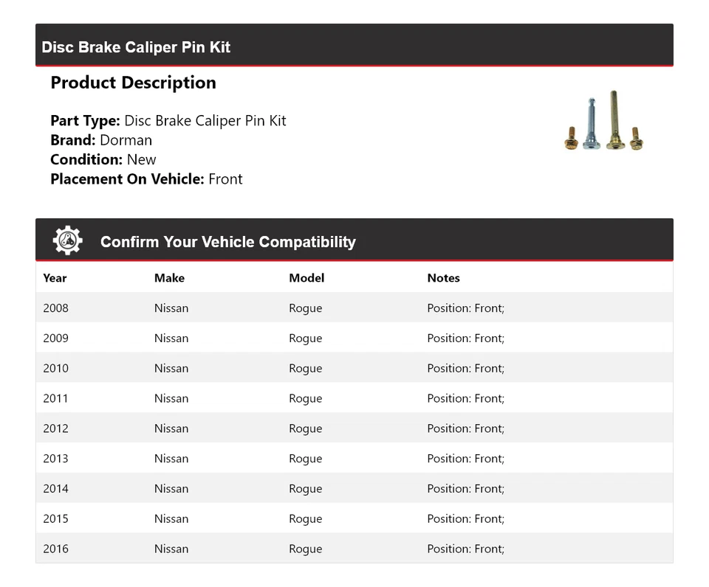Click the Model column header
709x587 pixels.
[306, 278]
